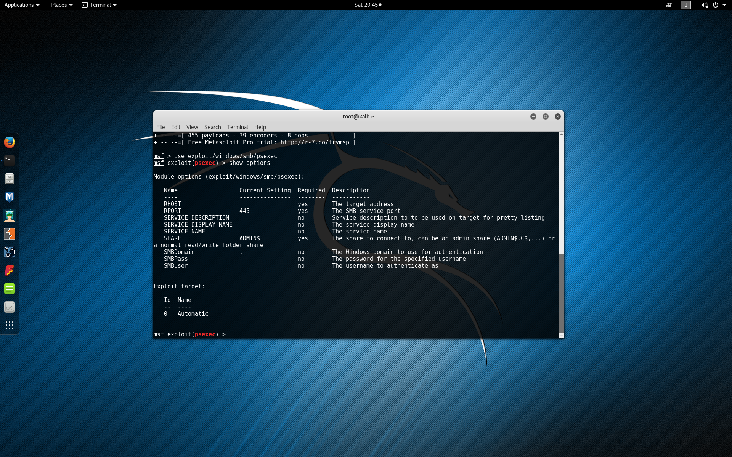Click the ADMIN$ share setting
Screen dimensions: 732x457
pos(250,238)
